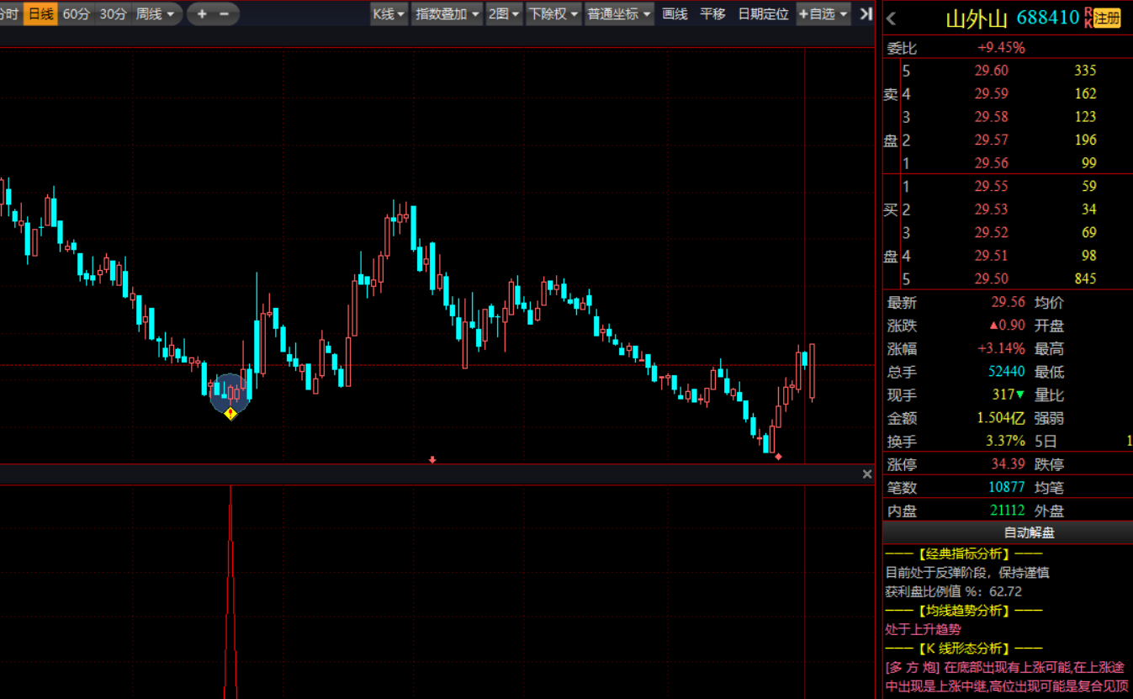Screen dimensions: 1133x699
Task: Click the minus zoom-out button
Action: [x=224, y=13]
